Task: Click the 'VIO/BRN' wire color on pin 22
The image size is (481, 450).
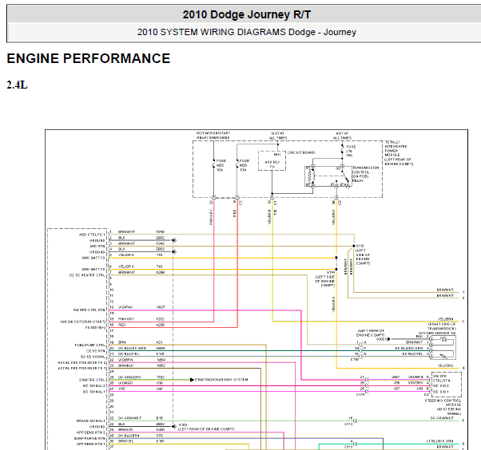Action: click(x=125, y=360)
